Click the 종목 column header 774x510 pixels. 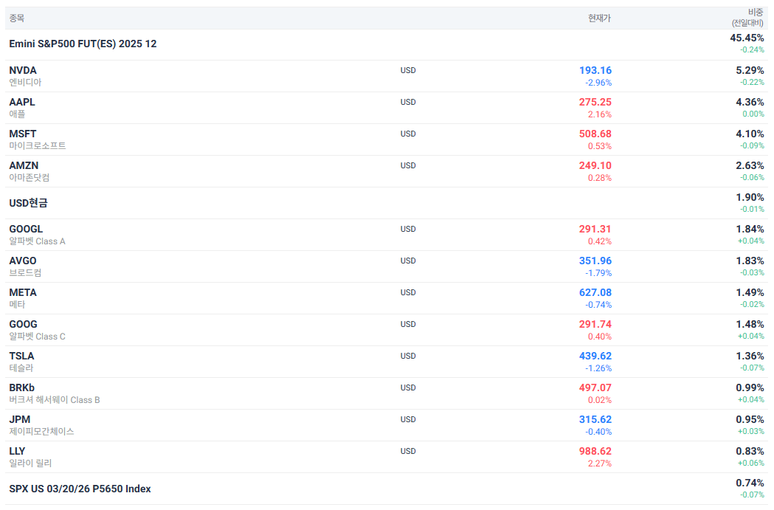17,18
